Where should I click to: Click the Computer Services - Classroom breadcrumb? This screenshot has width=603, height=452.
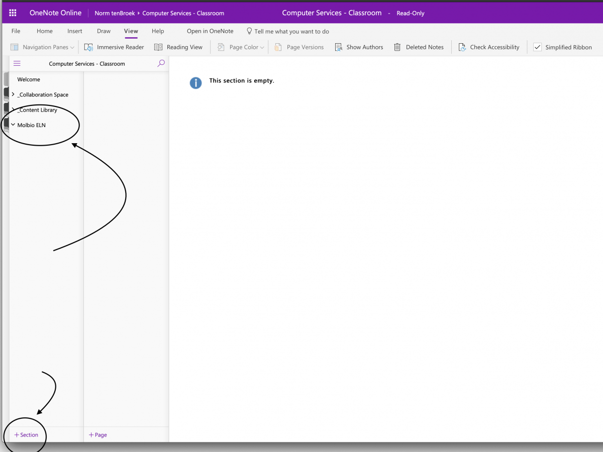tap(183, 13)
